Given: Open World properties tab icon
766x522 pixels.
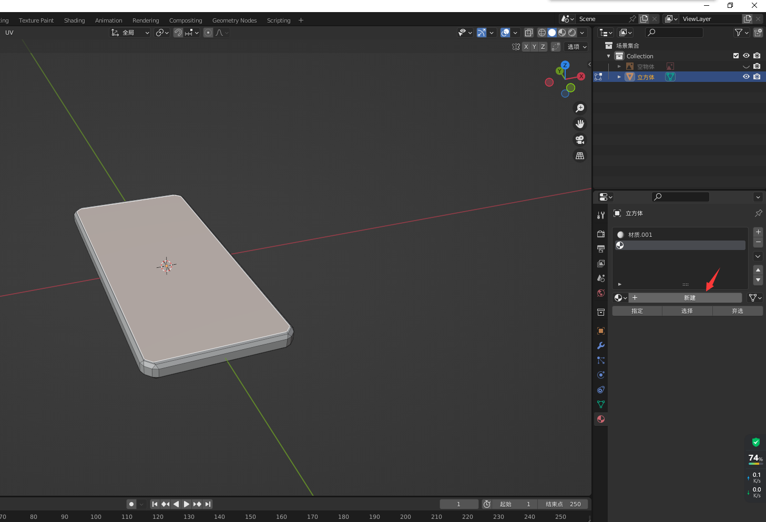Looking at the screenshot, I should [601, 293].
